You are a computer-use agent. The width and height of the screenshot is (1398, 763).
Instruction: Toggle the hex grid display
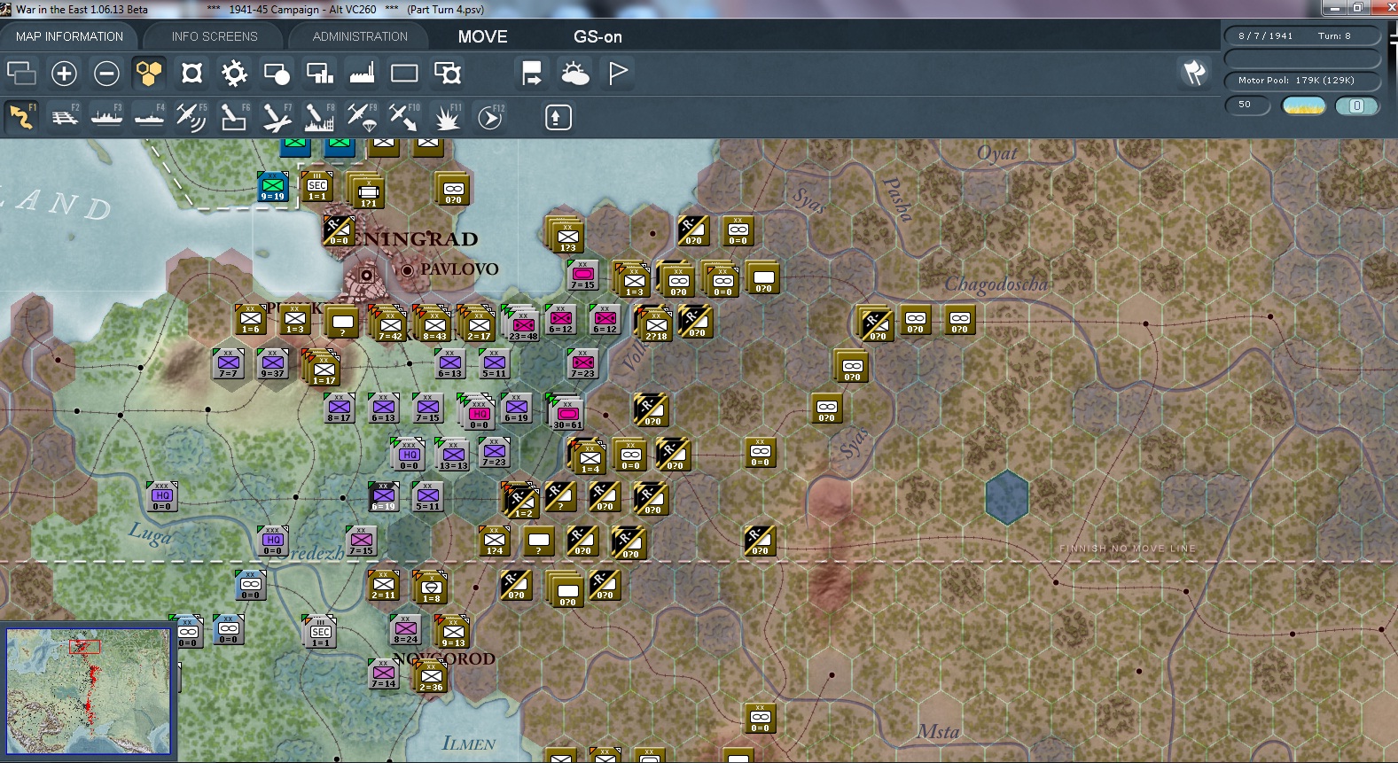[x=149, y=73]
